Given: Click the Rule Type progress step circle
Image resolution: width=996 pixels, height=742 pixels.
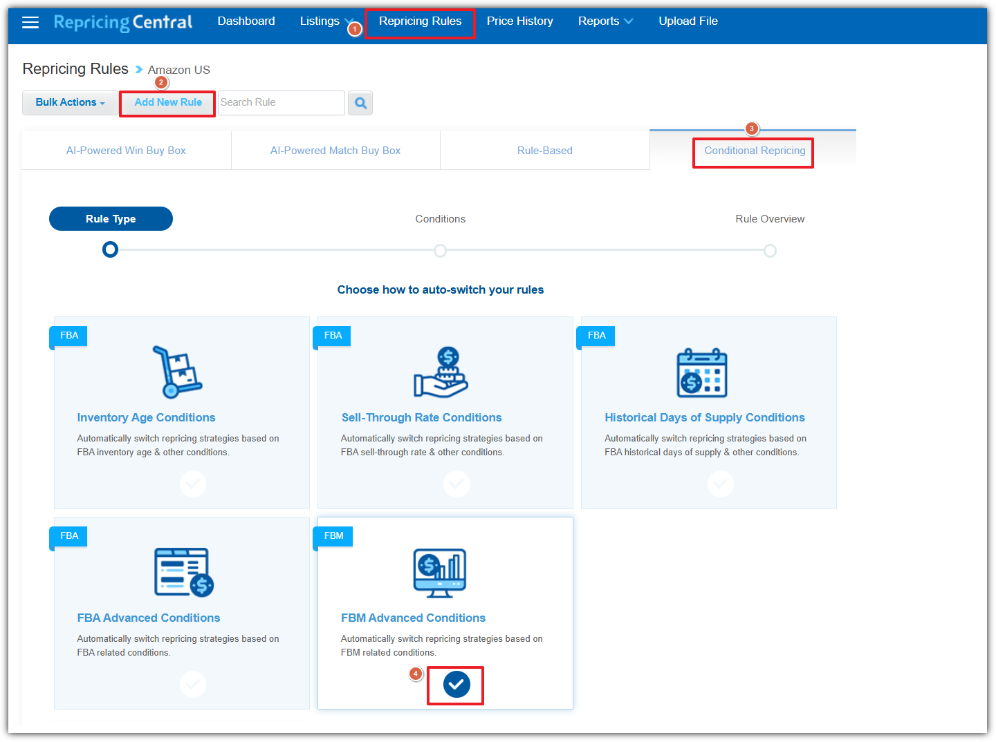Looking at the screenshot, I should pyautogui.click(x=110, y=249).
